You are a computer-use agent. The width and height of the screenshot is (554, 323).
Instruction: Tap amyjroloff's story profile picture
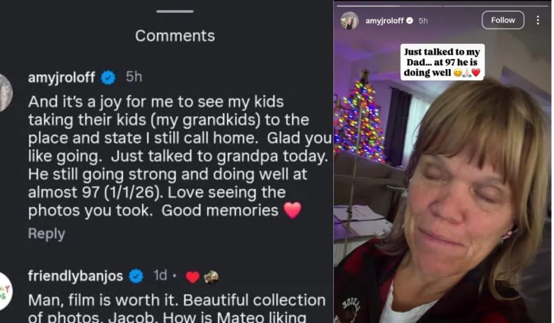[349, 21]
